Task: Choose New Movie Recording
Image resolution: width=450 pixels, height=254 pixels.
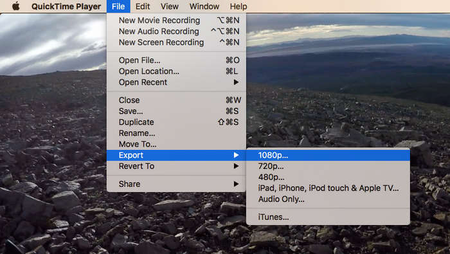Action: click(176, 21)
